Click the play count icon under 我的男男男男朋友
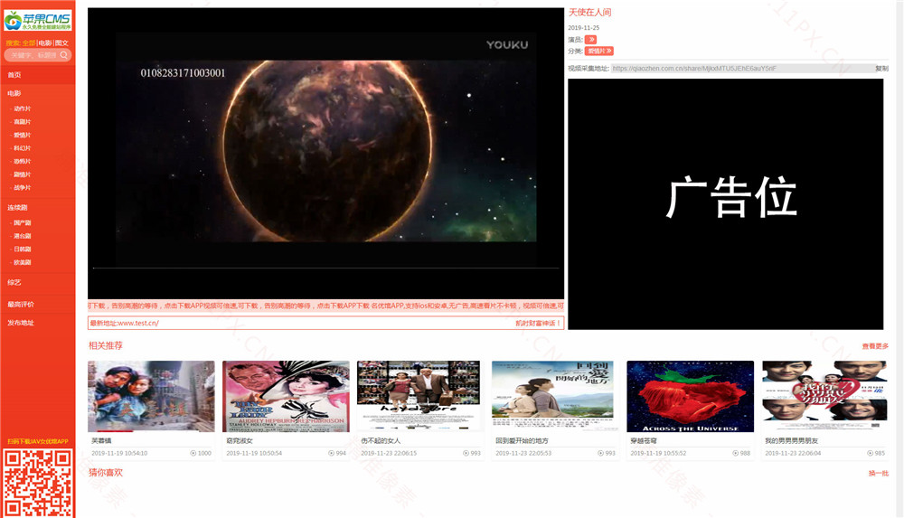Viewport: 904px width, 518px height. click(869, 453)
